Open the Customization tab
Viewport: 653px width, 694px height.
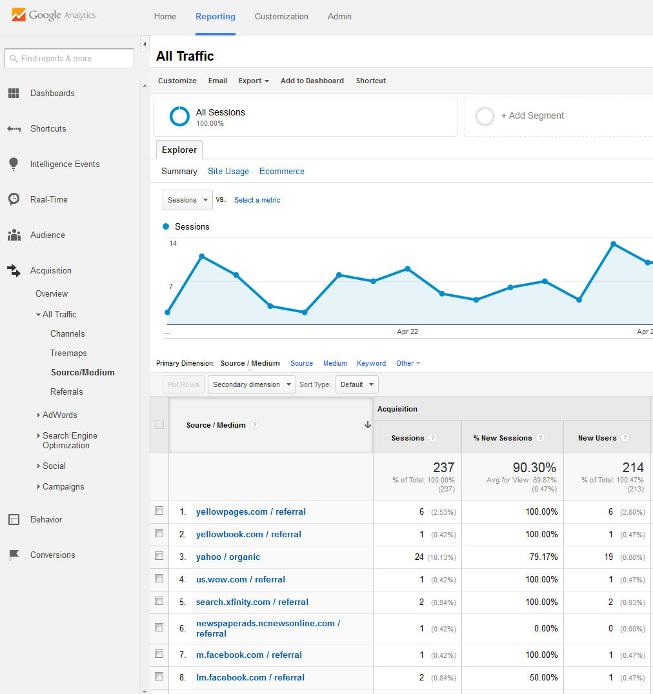click(x=281, y=16)
